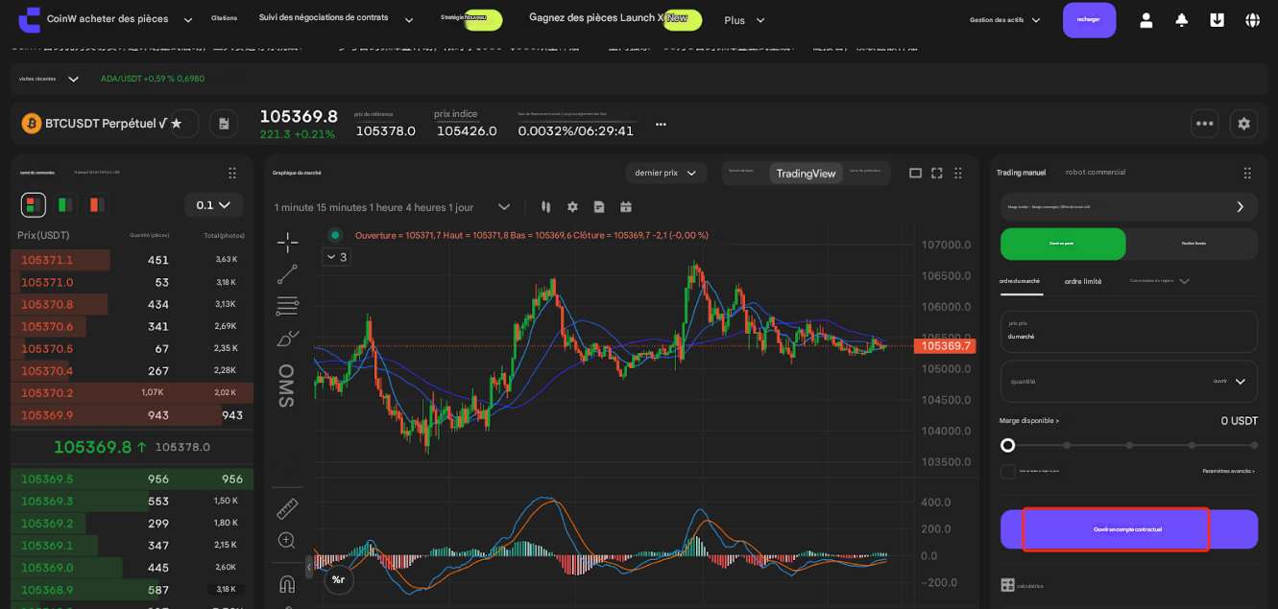Toggle favorite star for BTCUSDT Perpétuel

pyautogui.click(x=177, y=124)
